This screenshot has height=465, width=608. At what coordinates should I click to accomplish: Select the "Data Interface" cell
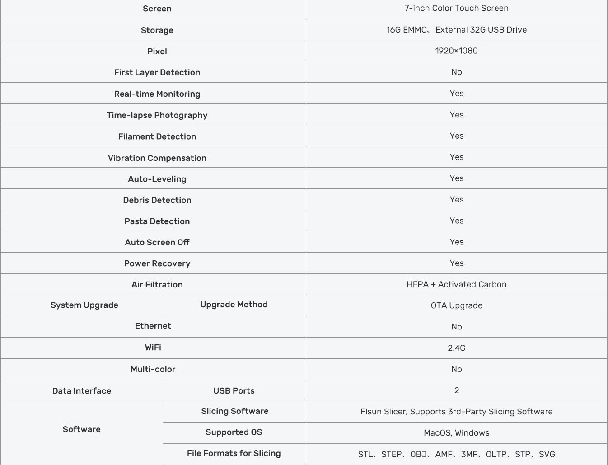(x=81, y=391)
